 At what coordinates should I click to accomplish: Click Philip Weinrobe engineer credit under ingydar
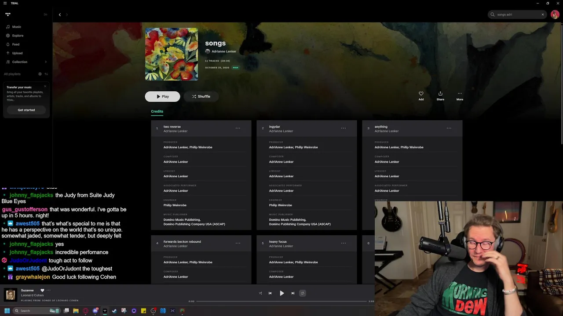point(281,205)
